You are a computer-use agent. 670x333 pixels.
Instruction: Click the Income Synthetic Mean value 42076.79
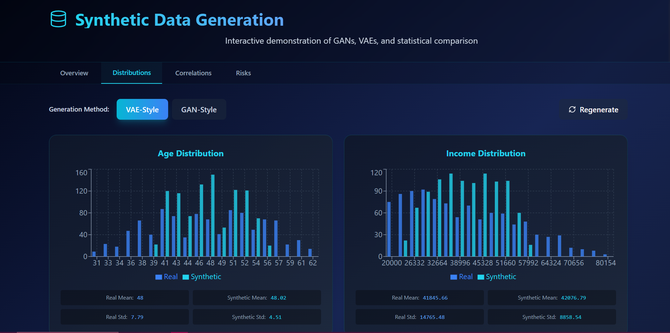573,298
